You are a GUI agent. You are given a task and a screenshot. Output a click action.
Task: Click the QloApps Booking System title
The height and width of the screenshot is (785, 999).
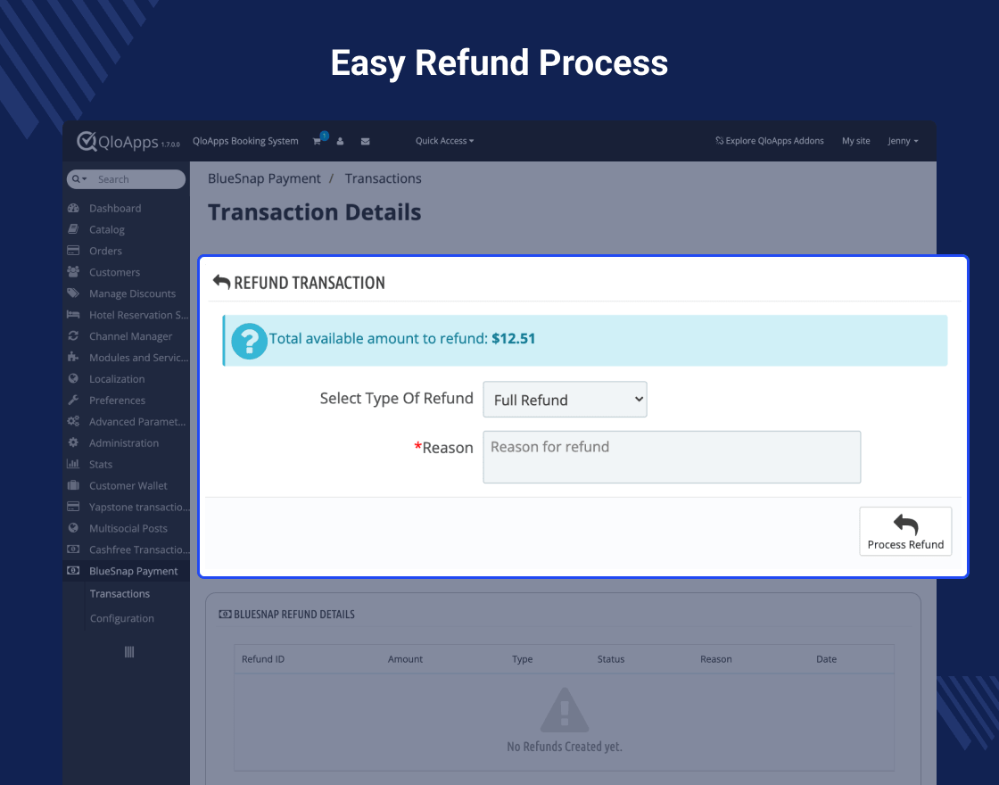[245, 141]
